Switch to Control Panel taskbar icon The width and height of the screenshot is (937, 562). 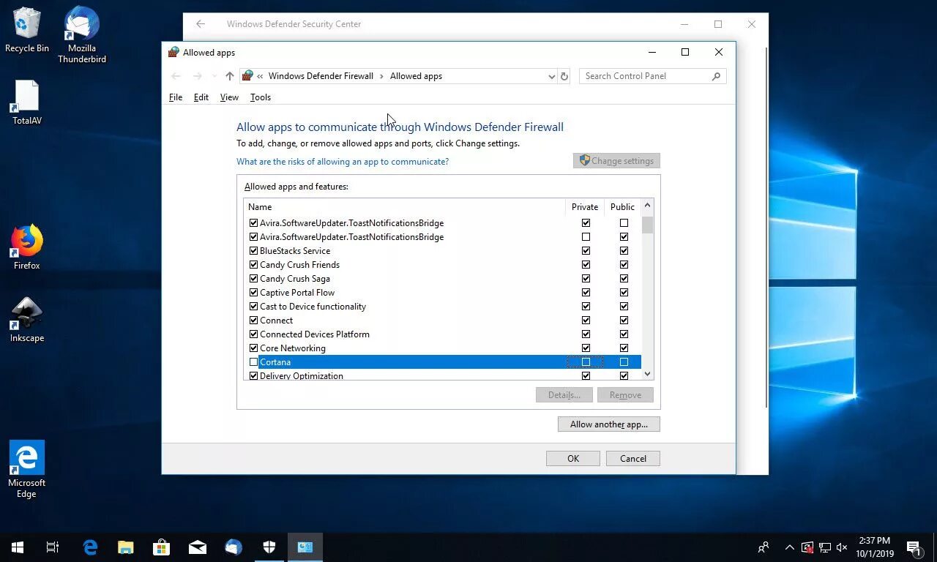[305, 547]
